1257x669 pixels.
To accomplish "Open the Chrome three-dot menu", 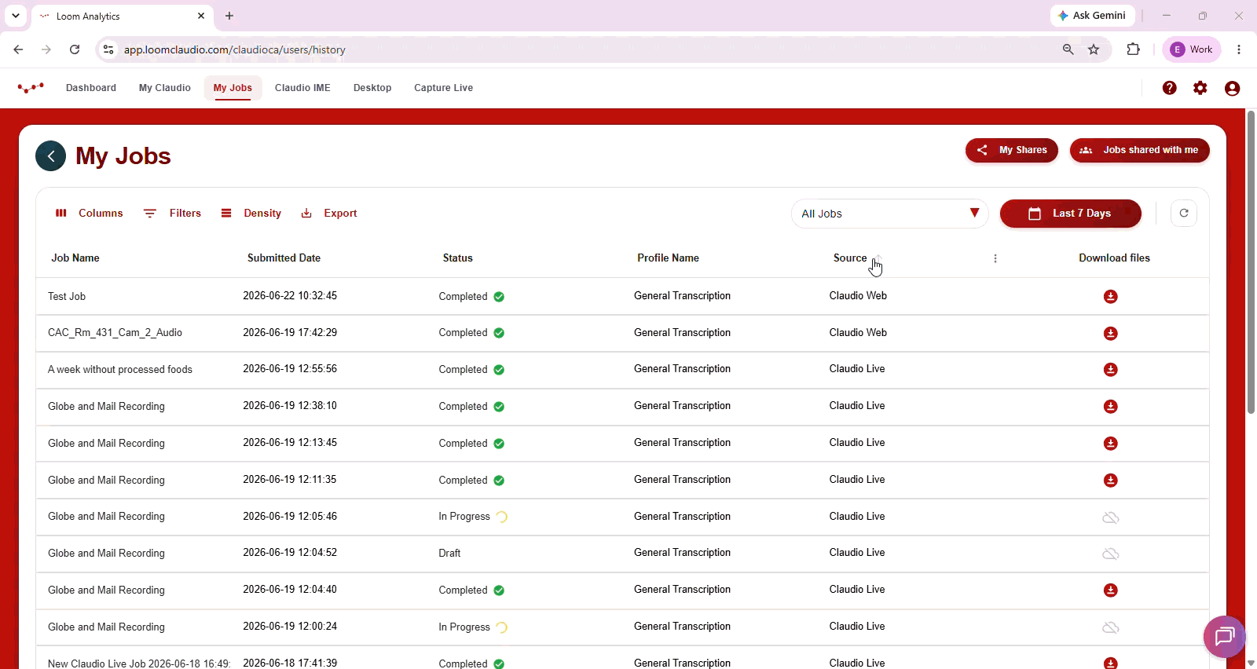I will coord(1239,49).
